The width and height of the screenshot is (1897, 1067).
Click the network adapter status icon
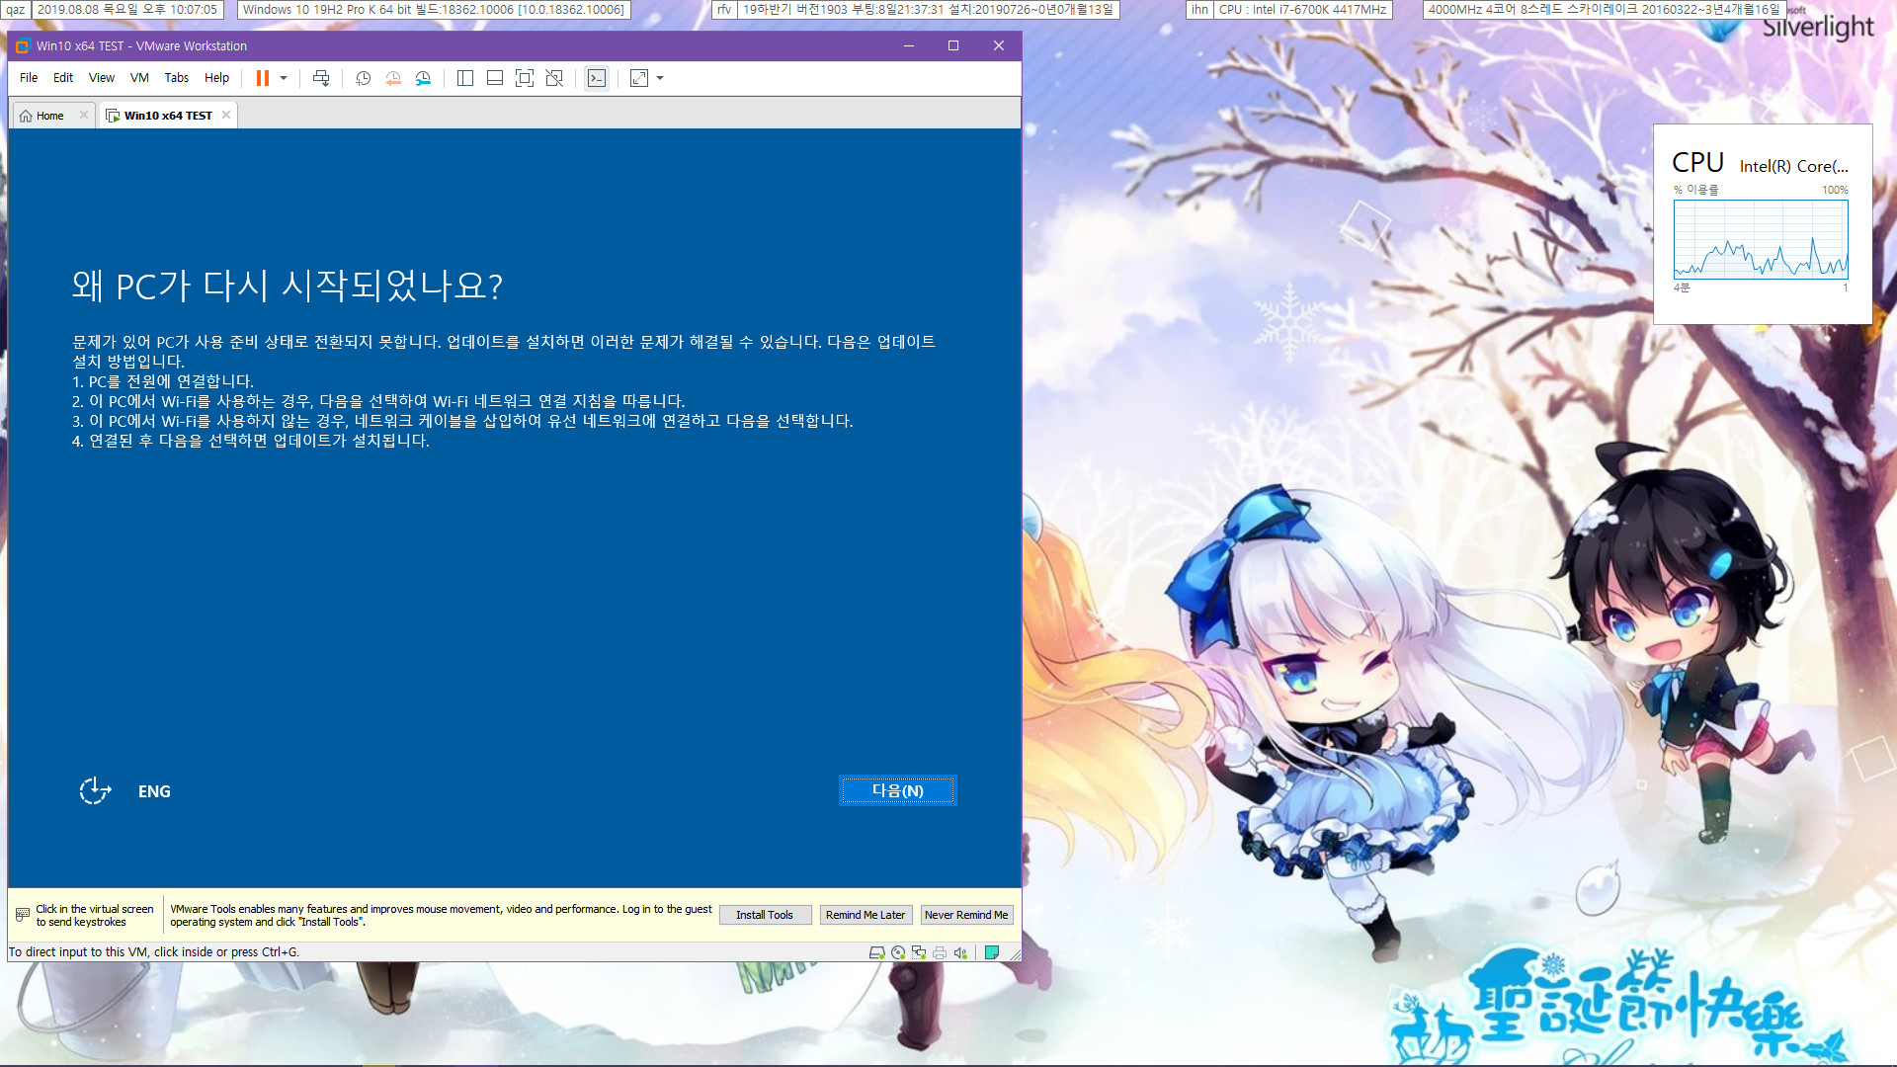(x=919, y=952)
